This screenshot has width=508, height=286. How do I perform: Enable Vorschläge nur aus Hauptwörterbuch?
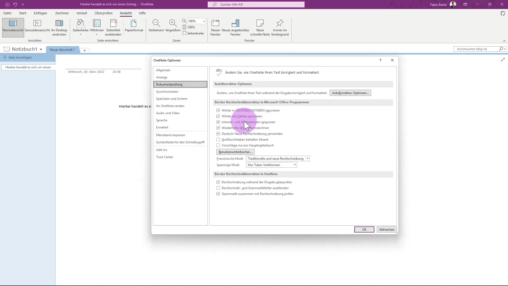pyautogui.click(x=218, y=145)
